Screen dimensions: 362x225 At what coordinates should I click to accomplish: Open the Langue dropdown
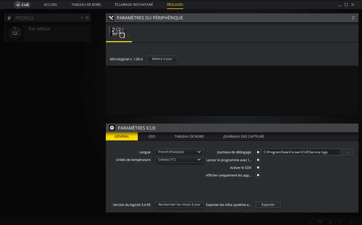coord(179,152)
